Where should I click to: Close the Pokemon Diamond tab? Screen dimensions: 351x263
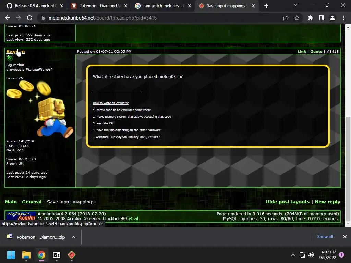[126, 6]
